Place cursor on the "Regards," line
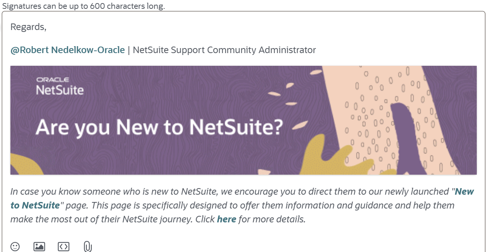 pyautogui.click(x=28, y=27)
